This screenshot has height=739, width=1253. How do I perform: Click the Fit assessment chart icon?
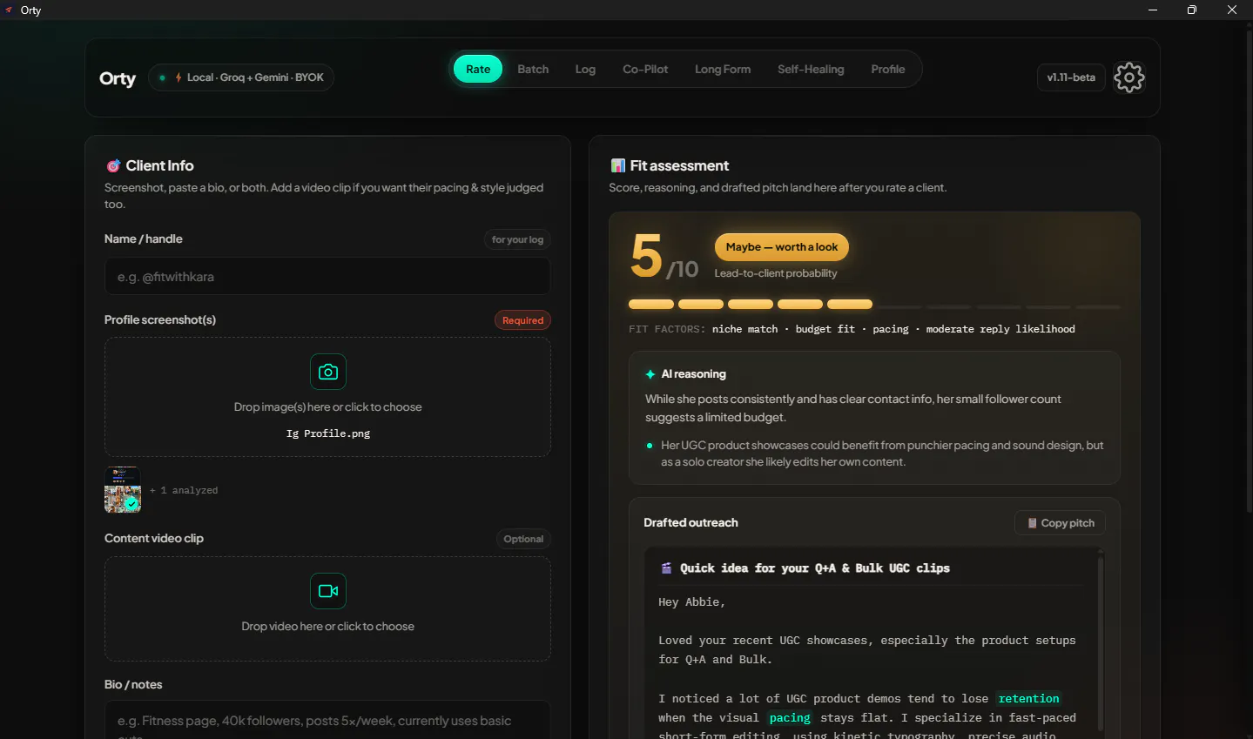[x=618, y=165]
